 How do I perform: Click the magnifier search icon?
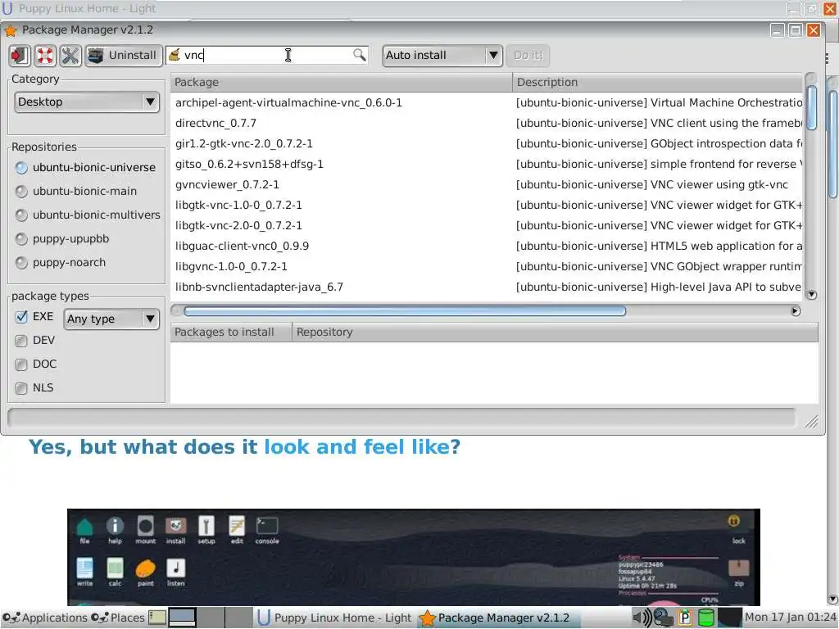point(359,55)
